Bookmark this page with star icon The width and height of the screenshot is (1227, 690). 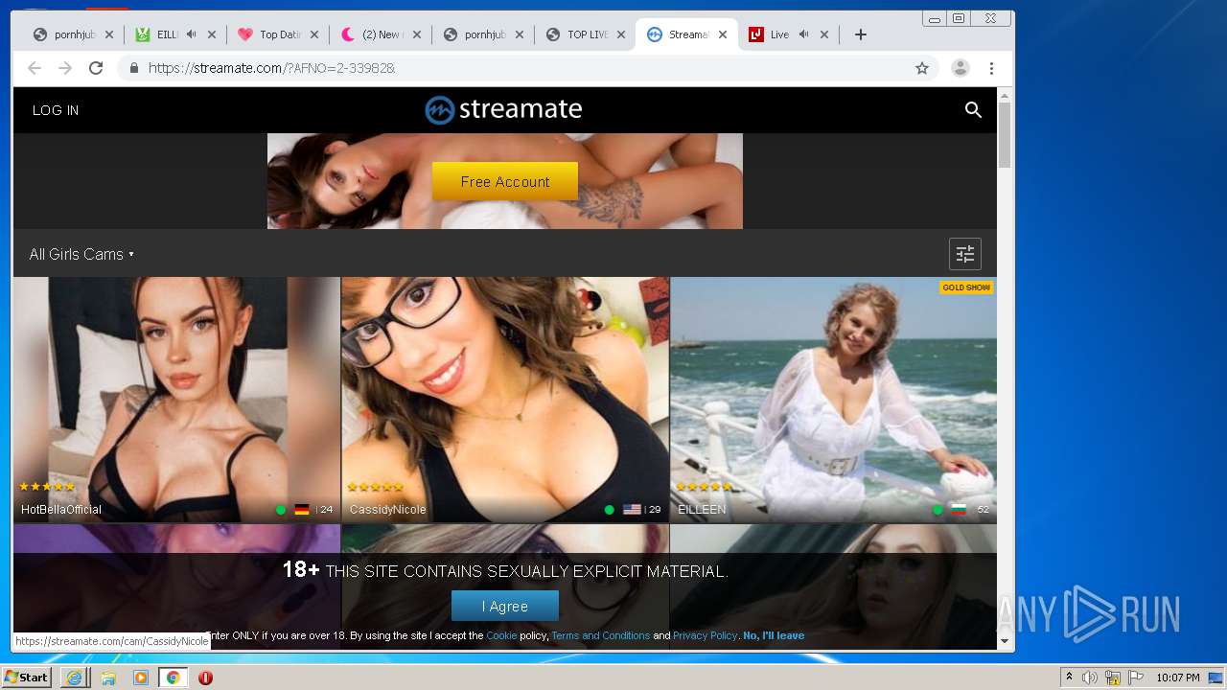922,68
